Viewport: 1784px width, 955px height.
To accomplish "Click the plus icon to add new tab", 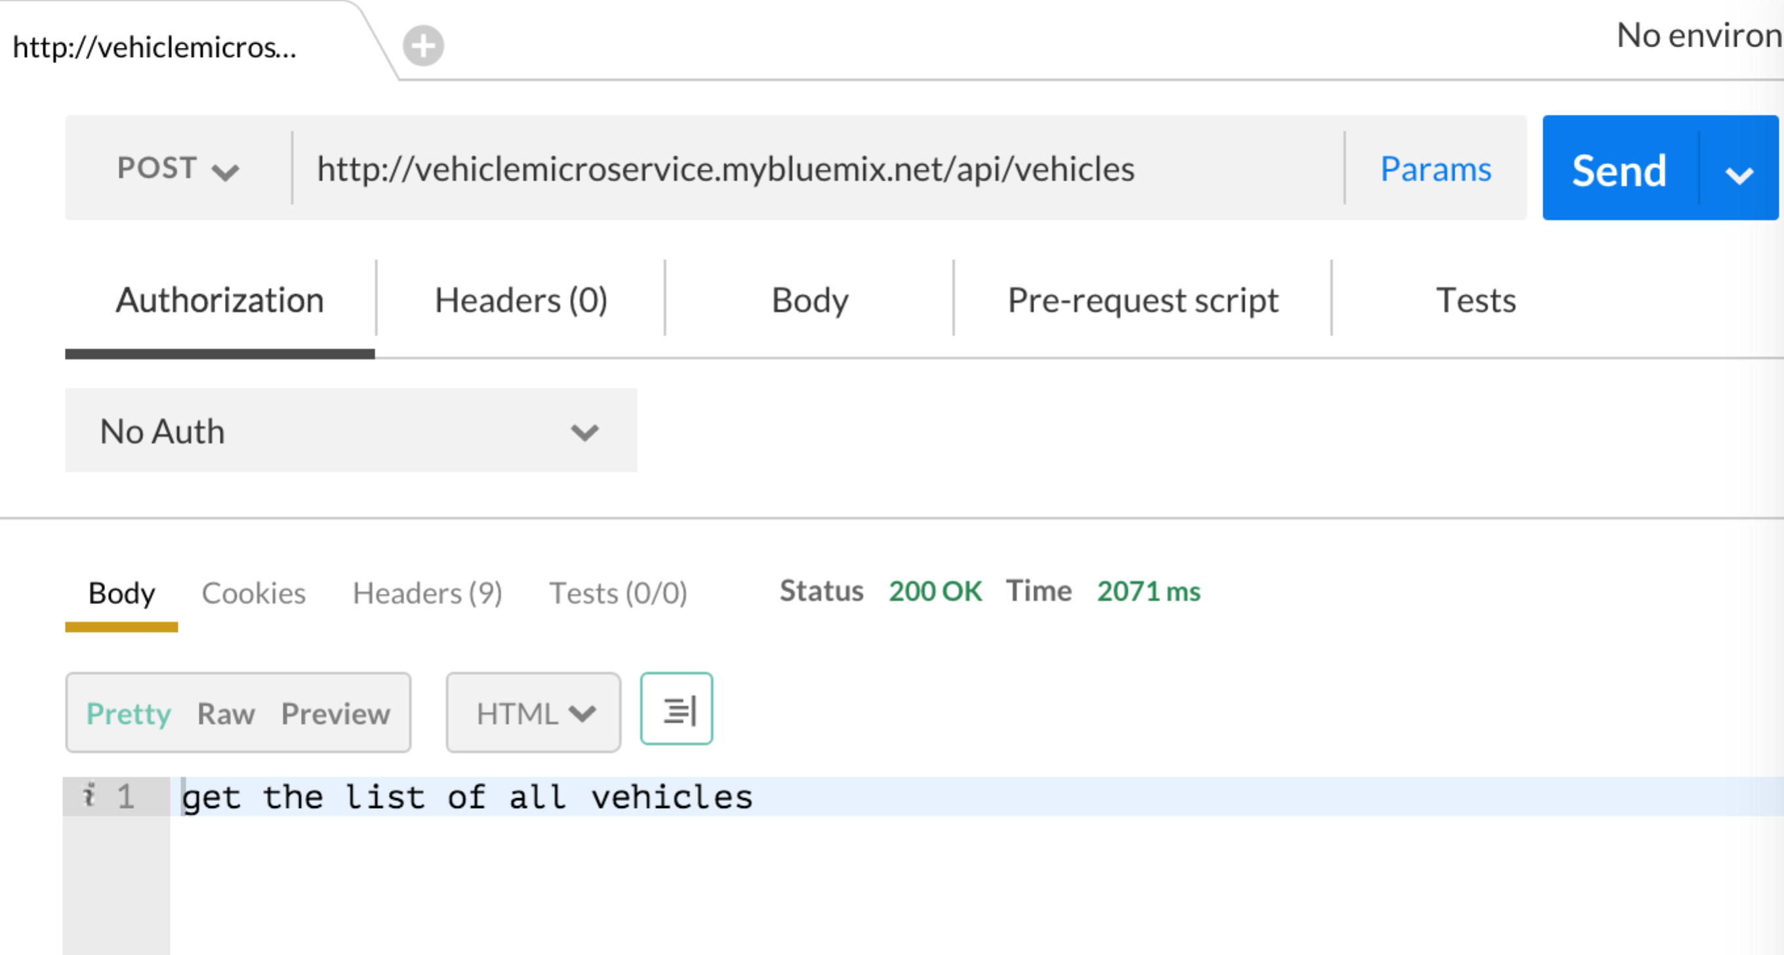I will 423,47.
